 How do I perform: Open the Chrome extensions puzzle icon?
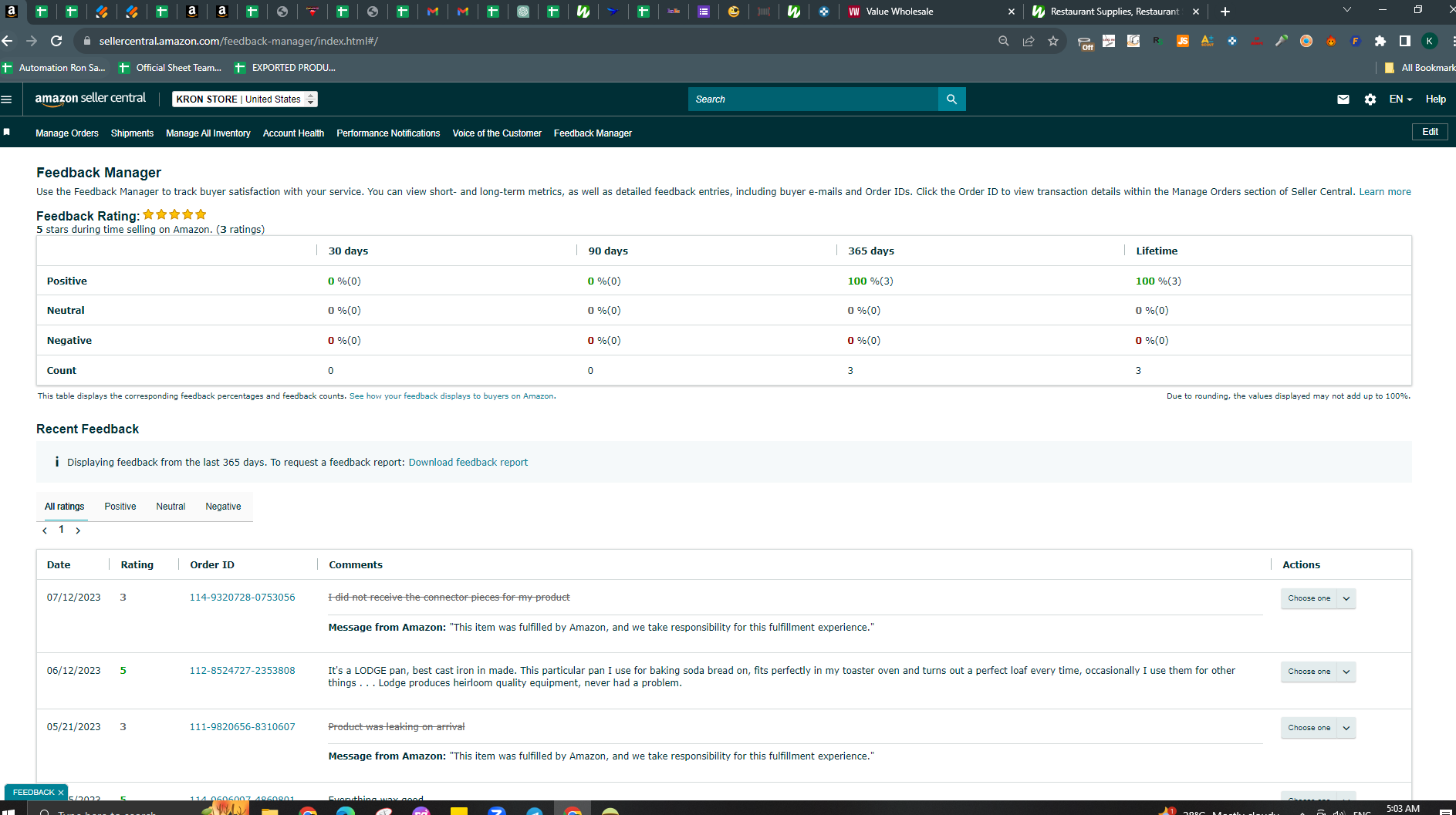[1380, 41]
